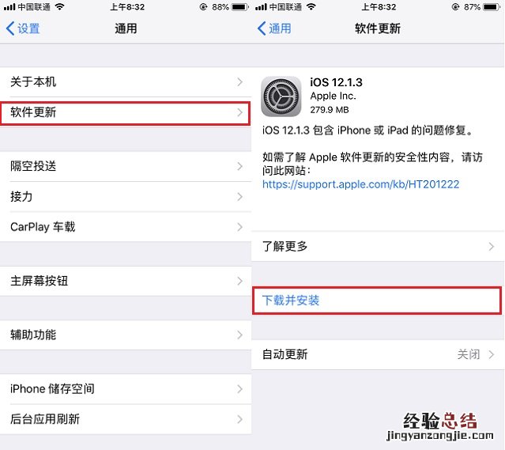The height and width of the screenshot is (450, 505).
Task: Tap the 87% battery icon
Action: point(492,7)
